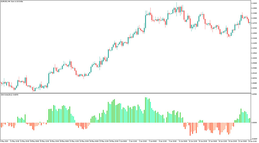259x143 pixels.
Task: Click the 28 May 20:00 time label
Action: [x=114, y=141]
